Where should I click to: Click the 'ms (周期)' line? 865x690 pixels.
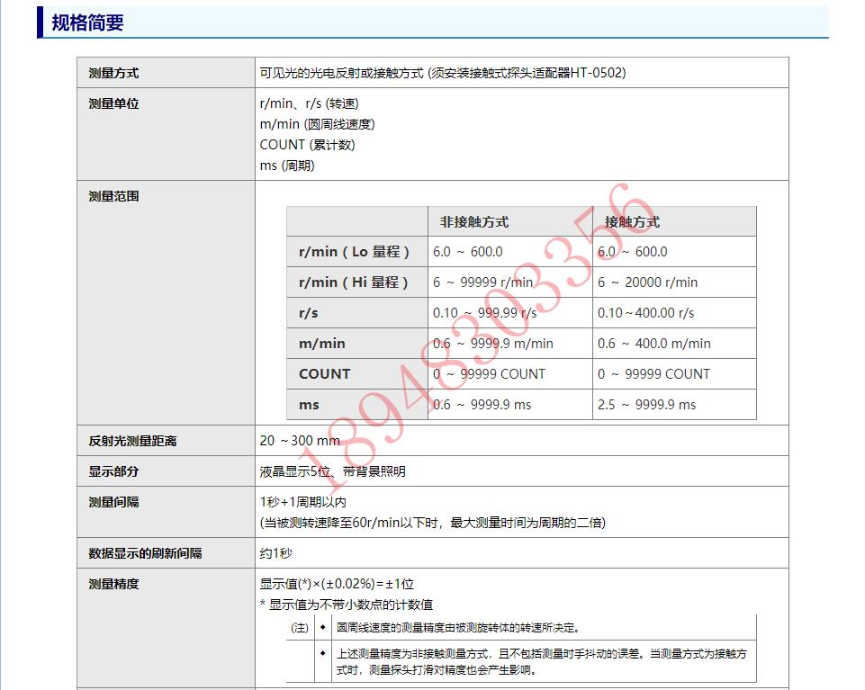(287, 166)
